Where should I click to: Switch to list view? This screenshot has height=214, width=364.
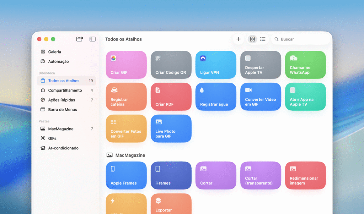(263, 39)
